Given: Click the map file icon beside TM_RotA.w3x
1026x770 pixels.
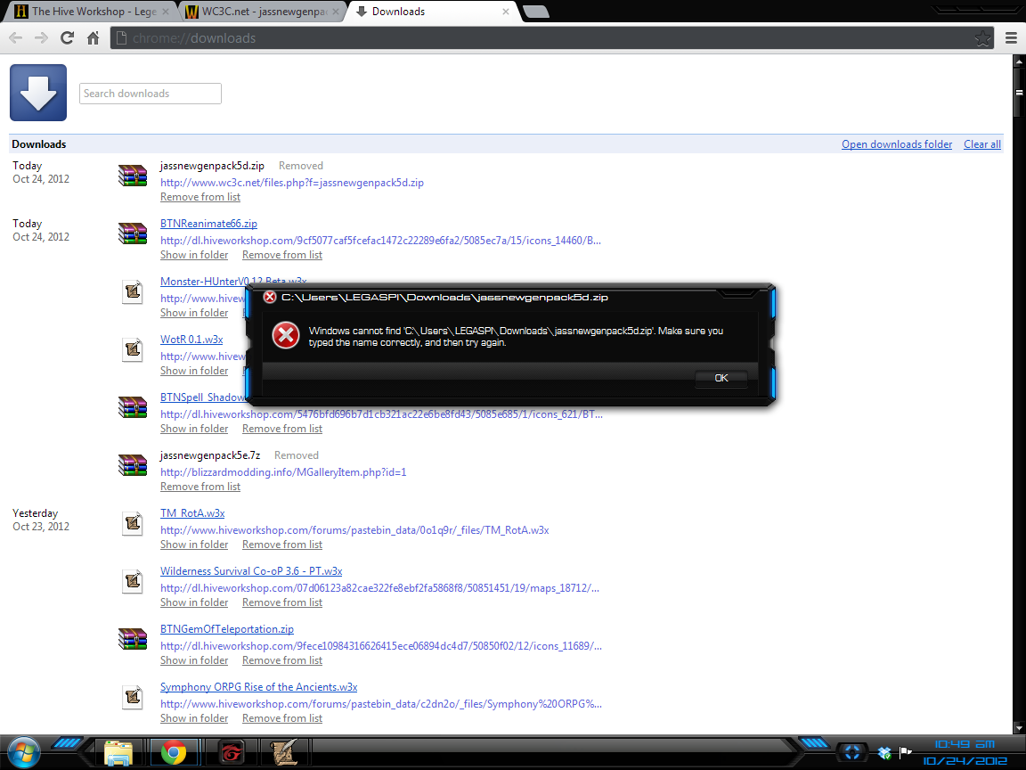Looking at the screenshot, I should (133, 522).
